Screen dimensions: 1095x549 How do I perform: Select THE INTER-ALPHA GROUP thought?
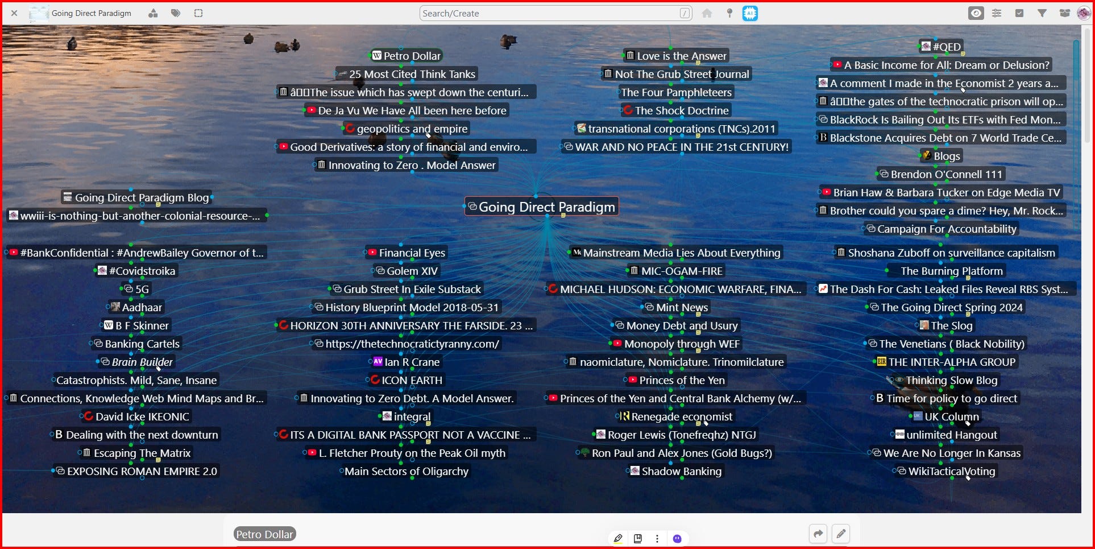(946, 362)
